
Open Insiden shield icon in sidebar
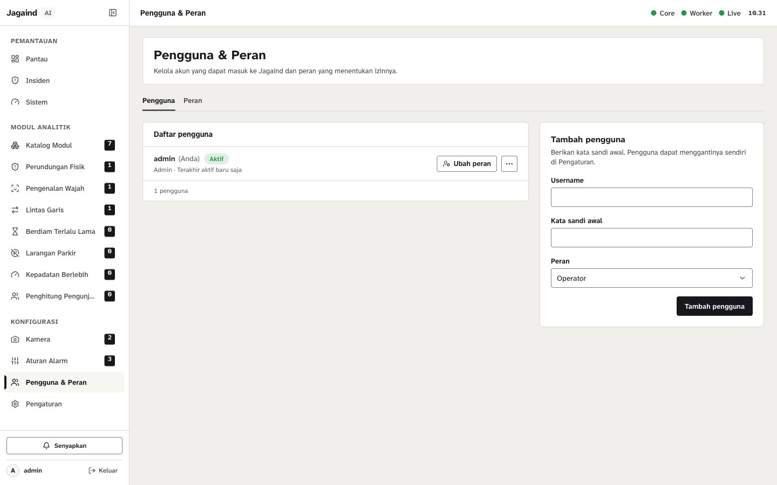pos(15,80)
